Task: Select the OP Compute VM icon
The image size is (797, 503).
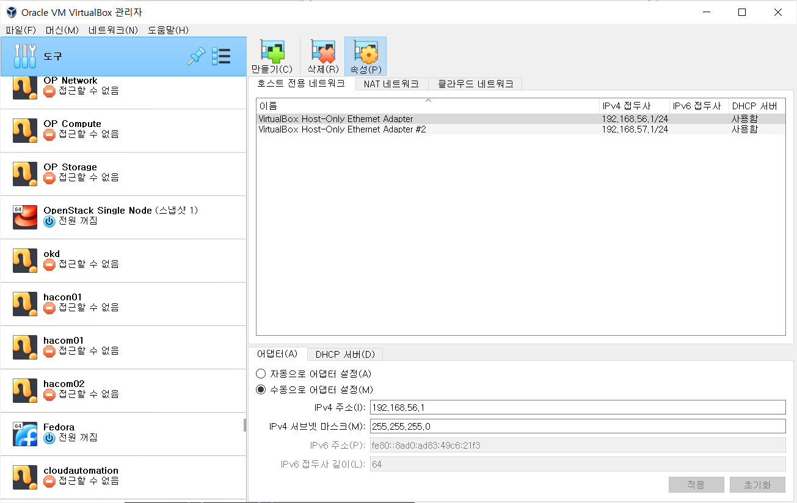Action: 25,131
